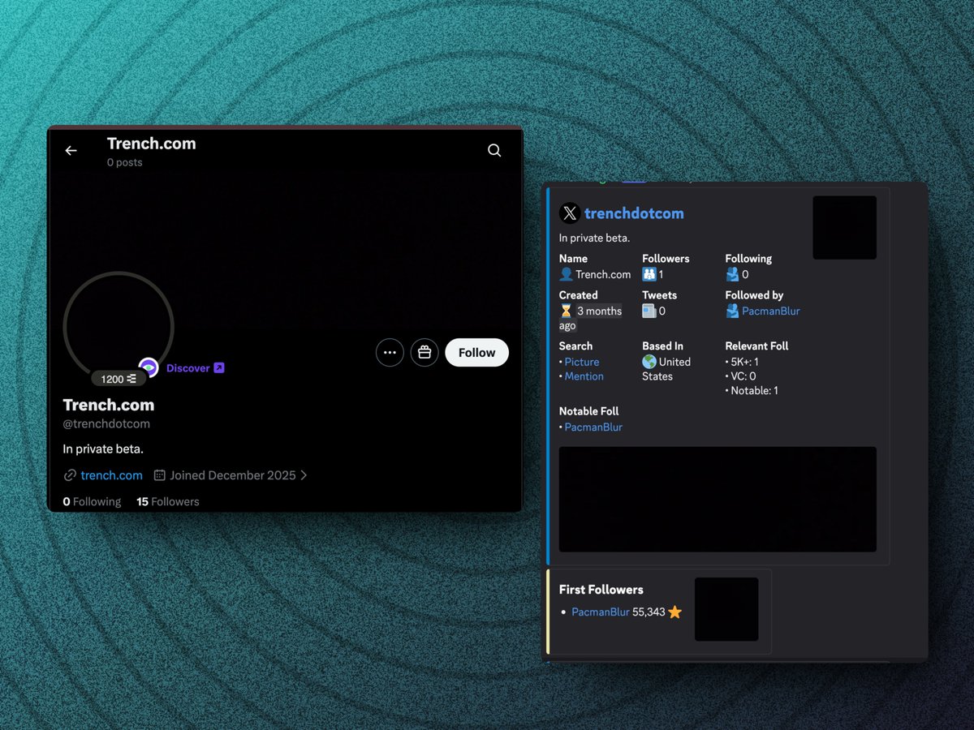Open the Discover link beside the avatar
Viewport: 974px width, 730px height.
pyautogui.click(x=196, y=368)
